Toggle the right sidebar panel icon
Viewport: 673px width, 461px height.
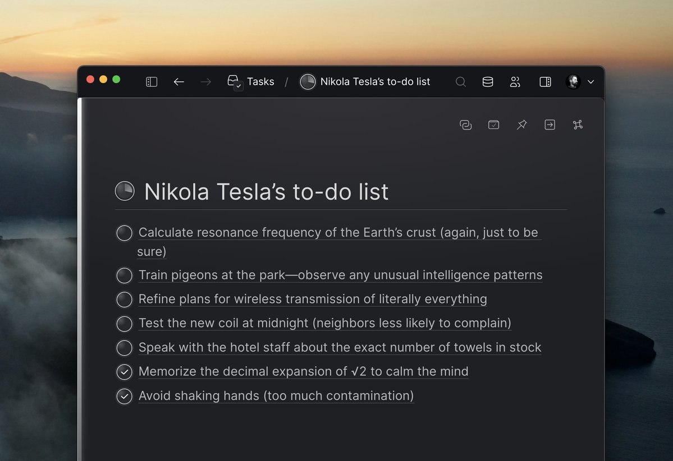[545, 81]
